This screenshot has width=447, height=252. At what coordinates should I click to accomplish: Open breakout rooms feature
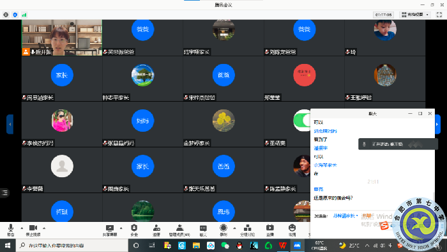click(x=248, y=230)
